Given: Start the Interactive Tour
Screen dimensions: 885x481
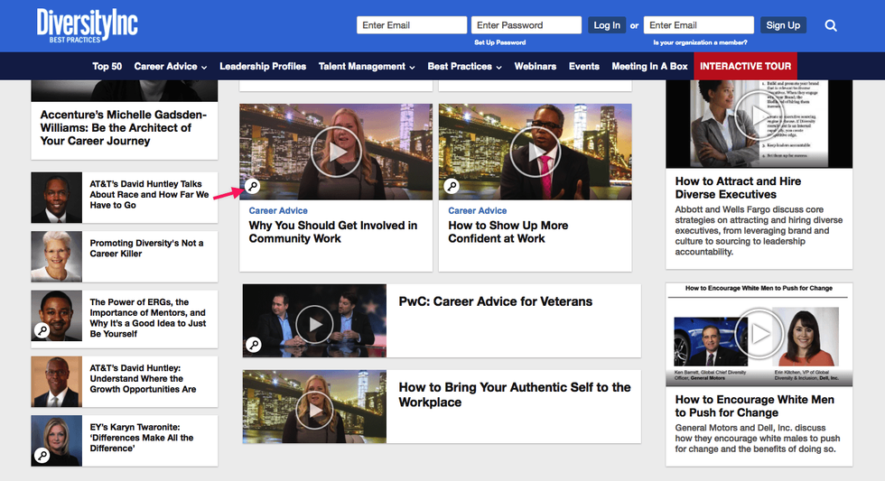Looking at the screenshot, I should (745, 66).
